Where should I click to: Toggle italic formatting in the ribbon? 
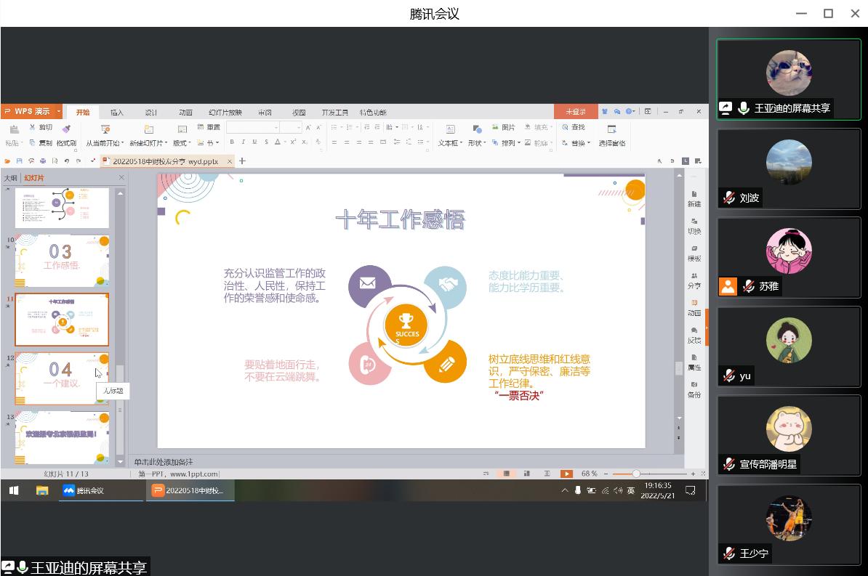coord(244,142)
